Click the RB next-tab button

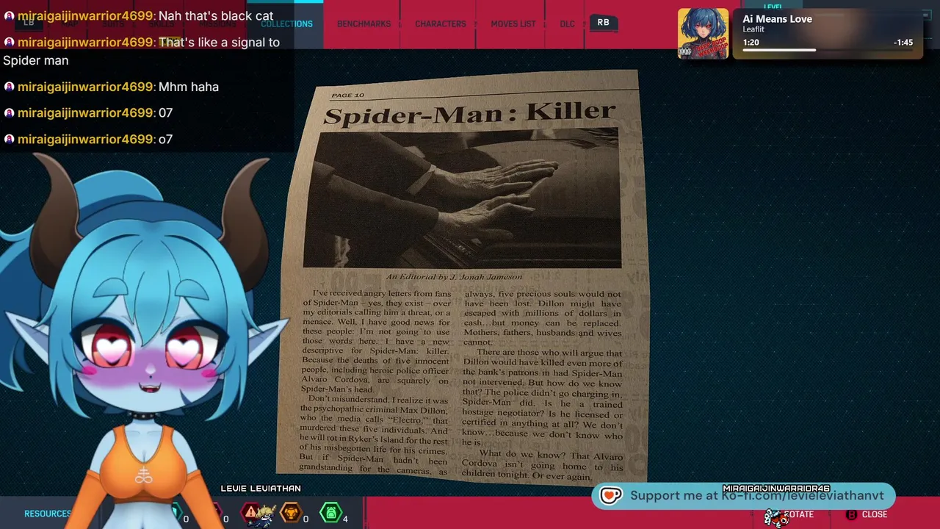(x=603, y=23)
